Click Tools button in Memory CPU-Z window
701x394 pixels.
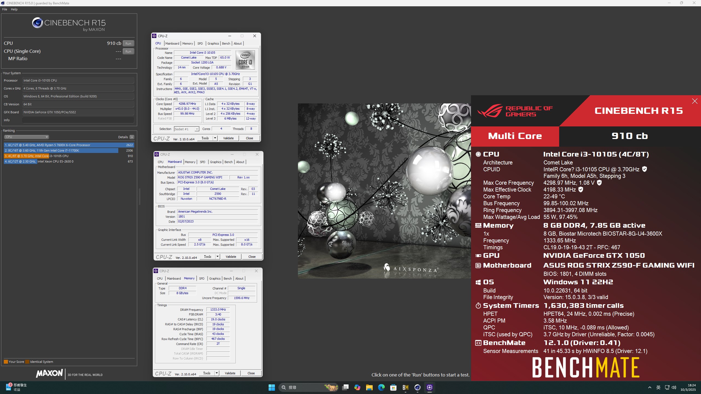point(207,373)
